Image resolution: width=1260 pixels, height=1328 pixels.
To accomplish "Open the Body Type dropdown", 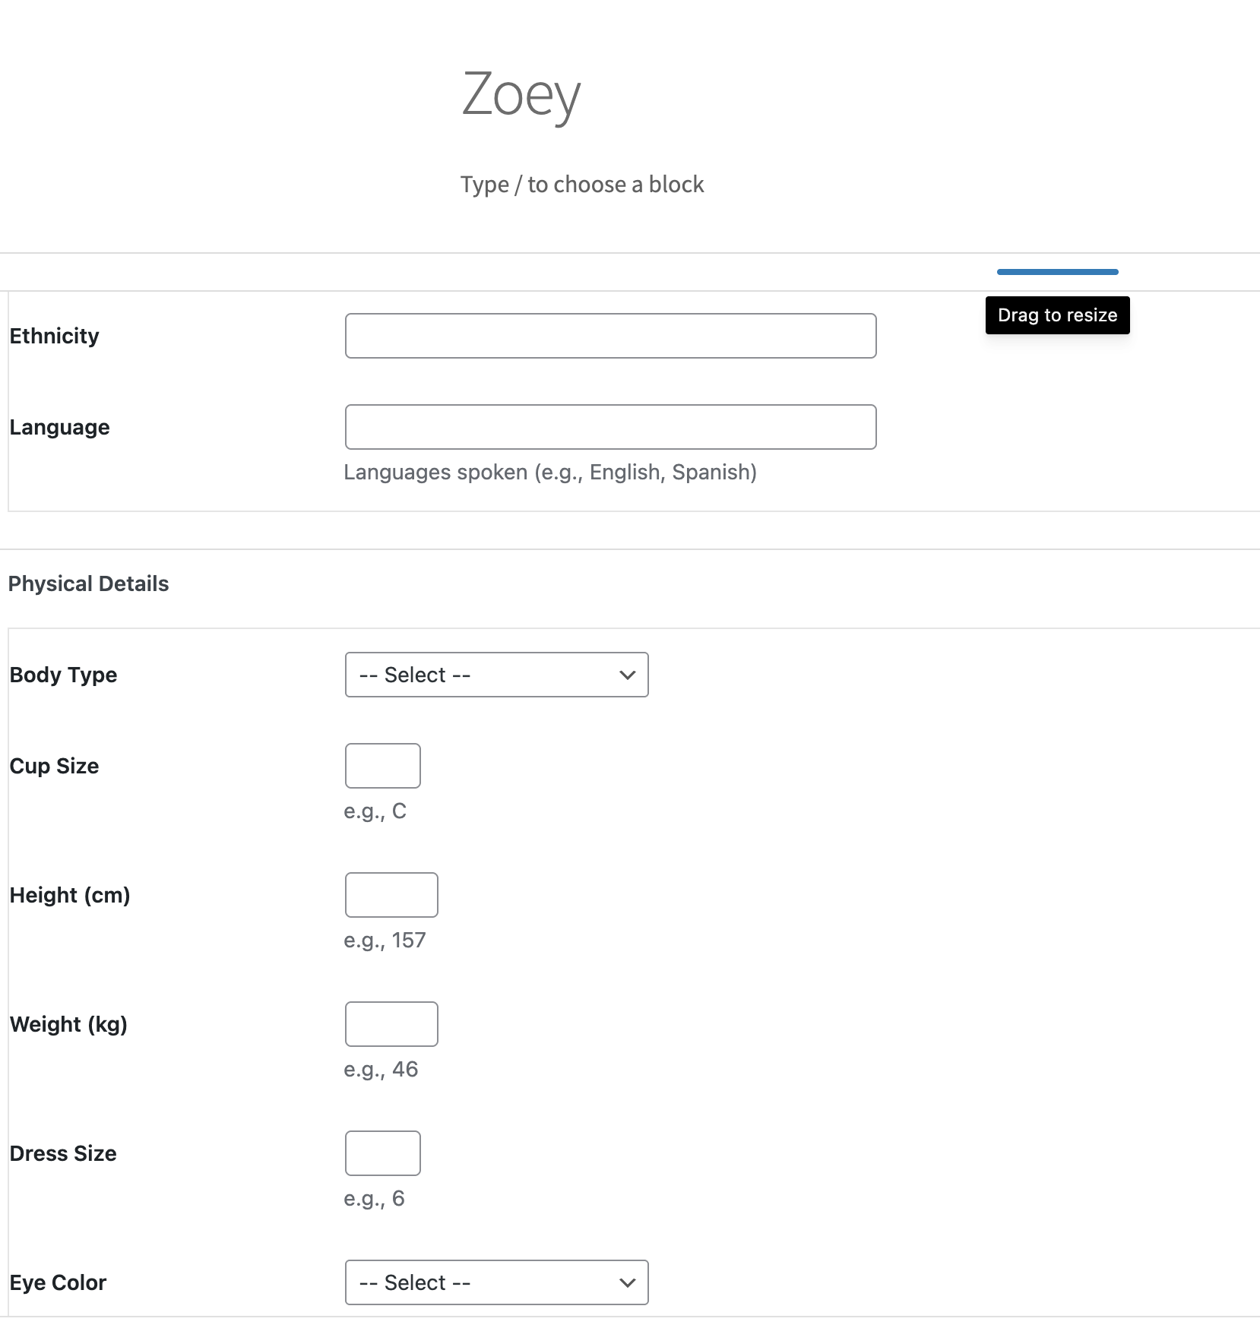I will pyautogui.click(x=495, y=675).
